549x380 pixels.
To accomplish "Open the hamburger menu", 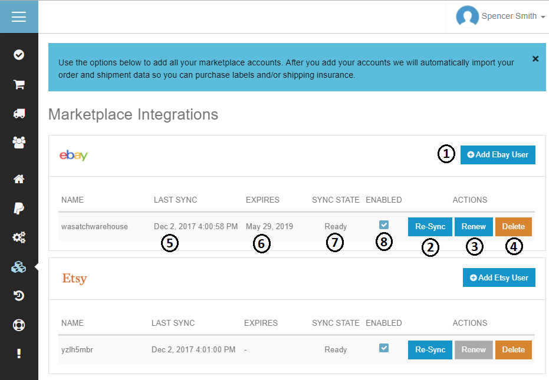I will pyautogui.click(x=19, y=16).
